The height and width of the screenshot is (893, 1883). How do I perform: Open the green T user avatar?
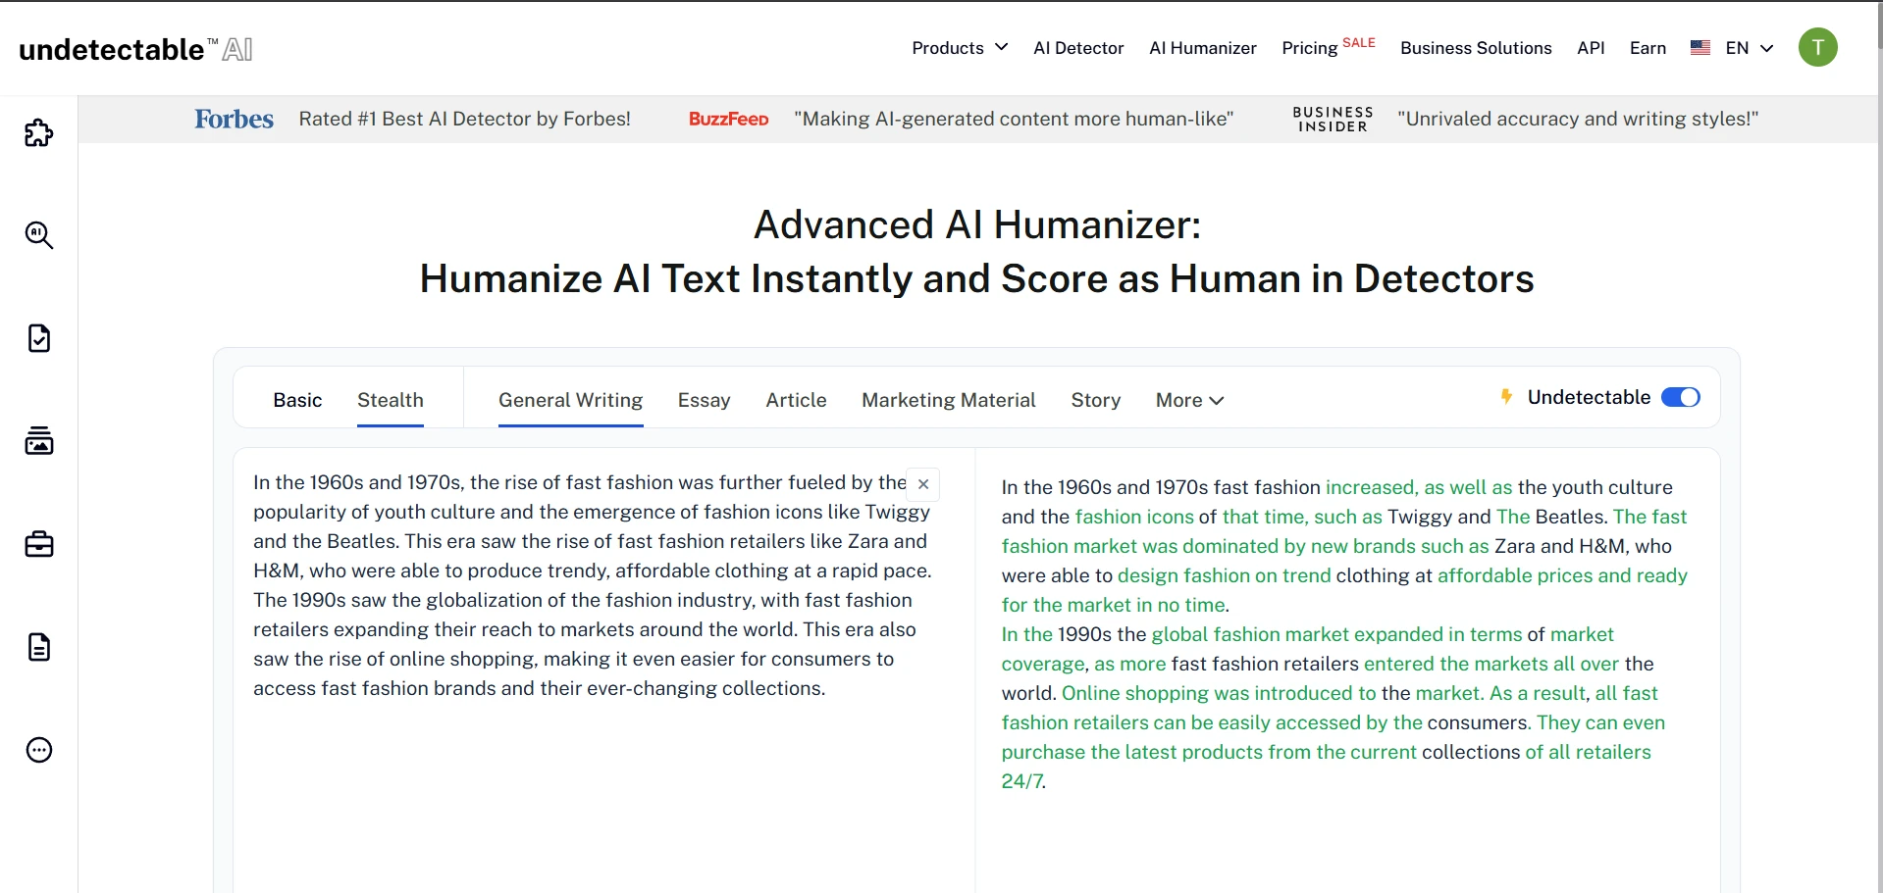click(1817, 47)
